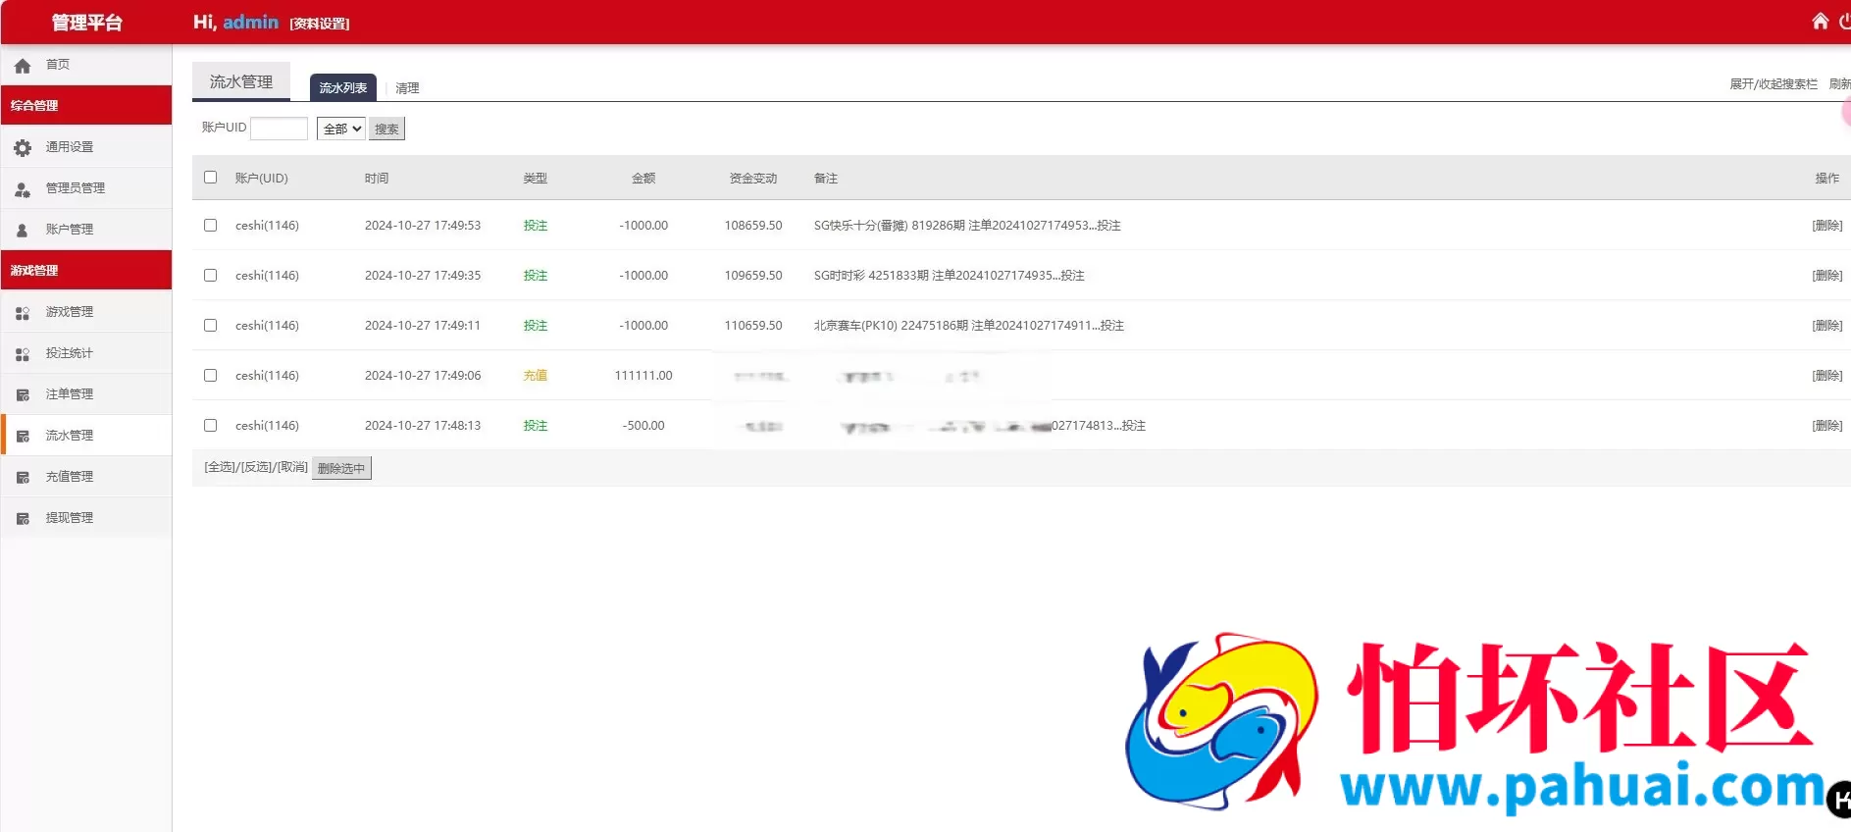Viewport: 1851px width, 832px height.
Task: Delete the 17:49:53 record via 删除
Action: click(x=1826, y=226)
